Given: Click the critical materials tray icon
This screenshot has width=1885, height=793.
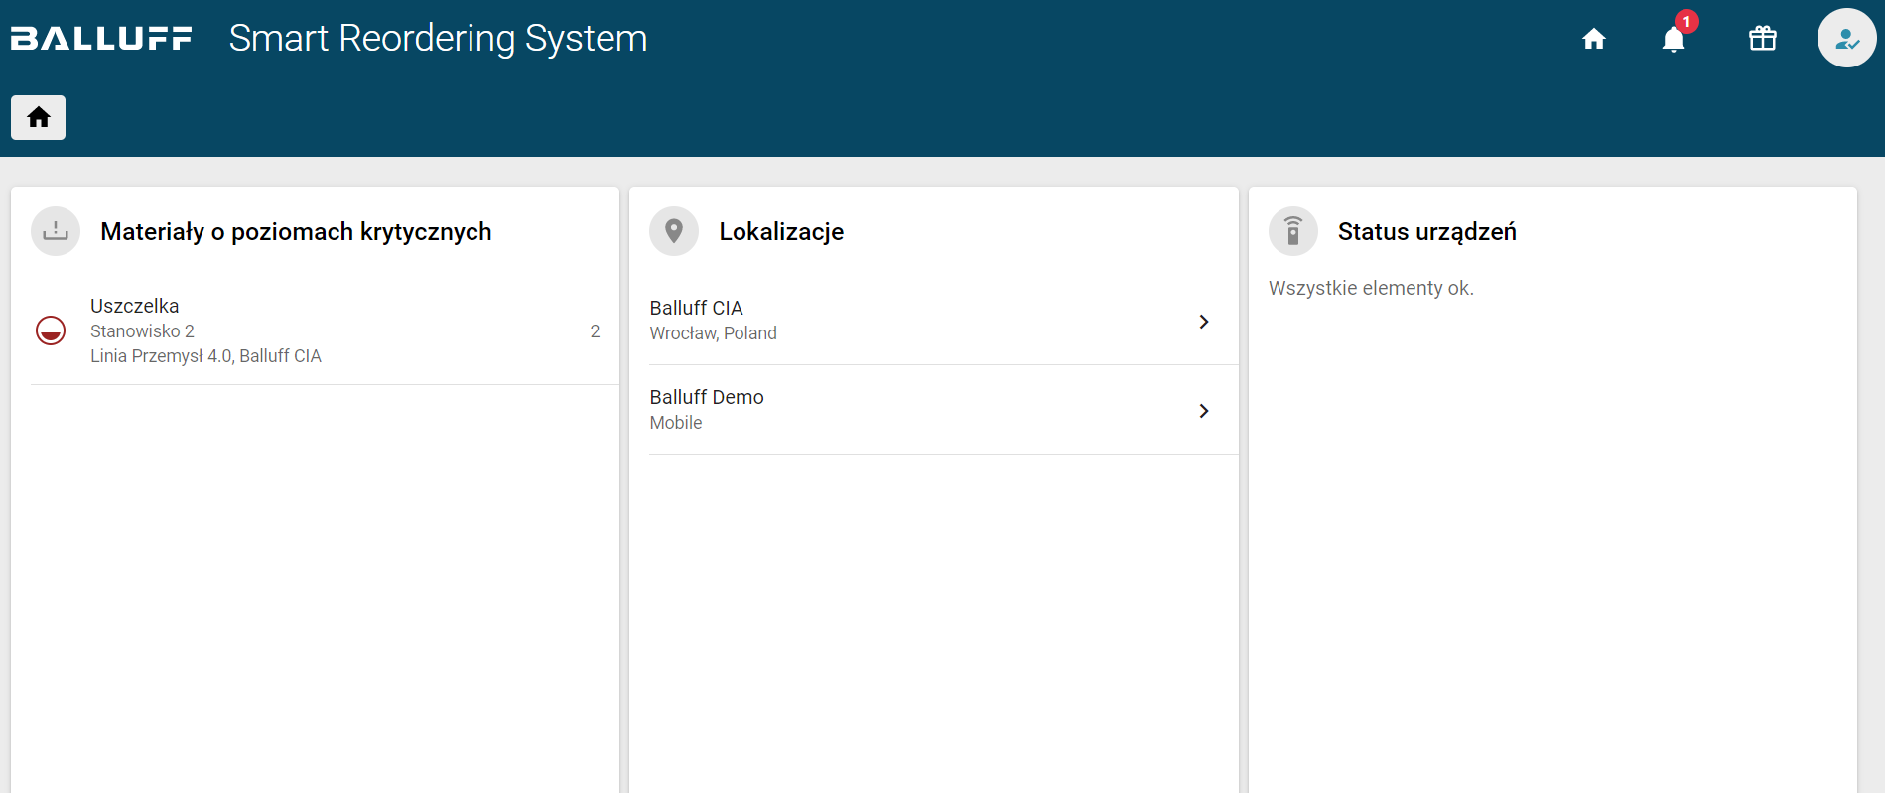Looking at the screenshot, I should point(56,231).
